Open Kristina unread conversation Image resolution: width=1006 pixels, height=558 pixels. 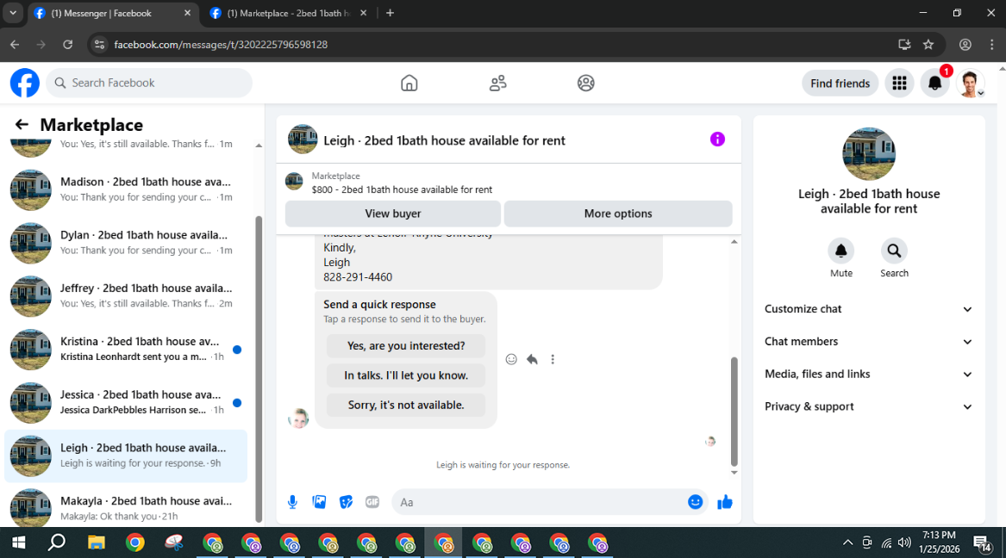pos(126,349)
